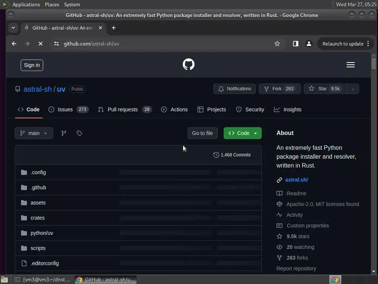Screen dimensions: 378x284
Task: Open the .config folder
Action: [38, 172]
